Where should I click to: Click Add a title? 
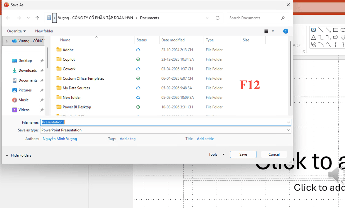click(205, 139)
